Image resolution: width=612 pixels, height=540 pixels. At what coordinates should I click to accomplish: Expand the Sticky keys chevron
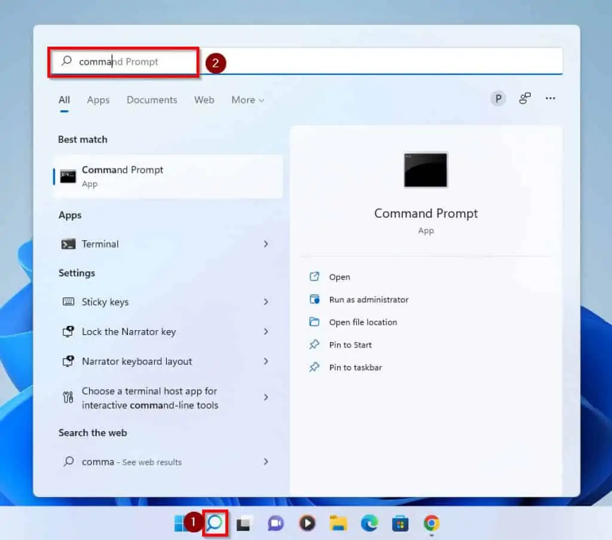tap(266, 302)
